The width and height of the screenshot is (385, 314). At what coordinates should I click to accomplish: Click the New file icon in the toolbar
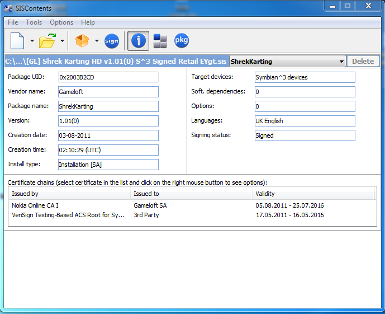click(17, 41)
